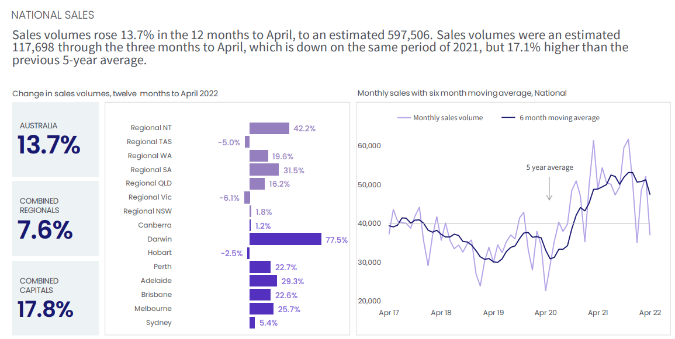Click the Apr 22 axis label
The height and width of the screenshot is (339, 675).
coord(650,313)
